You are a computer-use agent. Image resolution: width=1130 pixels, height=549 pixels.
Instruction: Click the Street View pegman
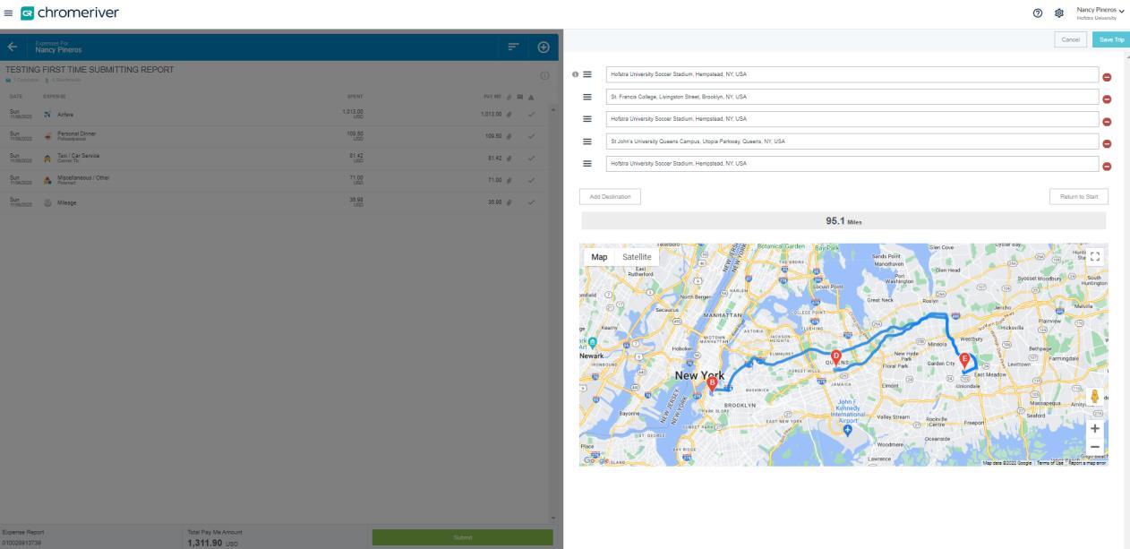coord(1094,396)
